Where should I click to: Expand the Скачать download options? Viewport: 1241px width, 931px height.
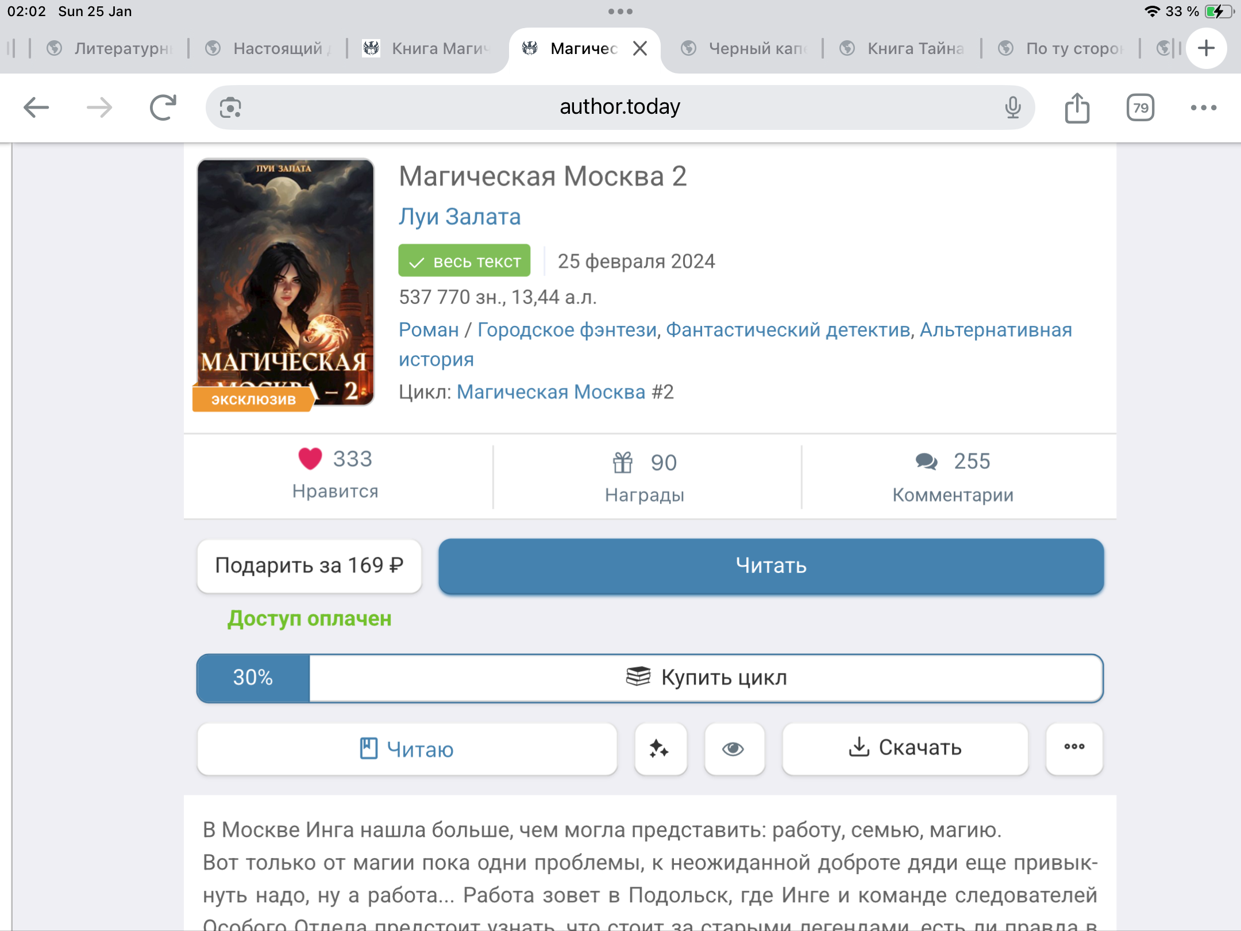[x=905, y=748]
